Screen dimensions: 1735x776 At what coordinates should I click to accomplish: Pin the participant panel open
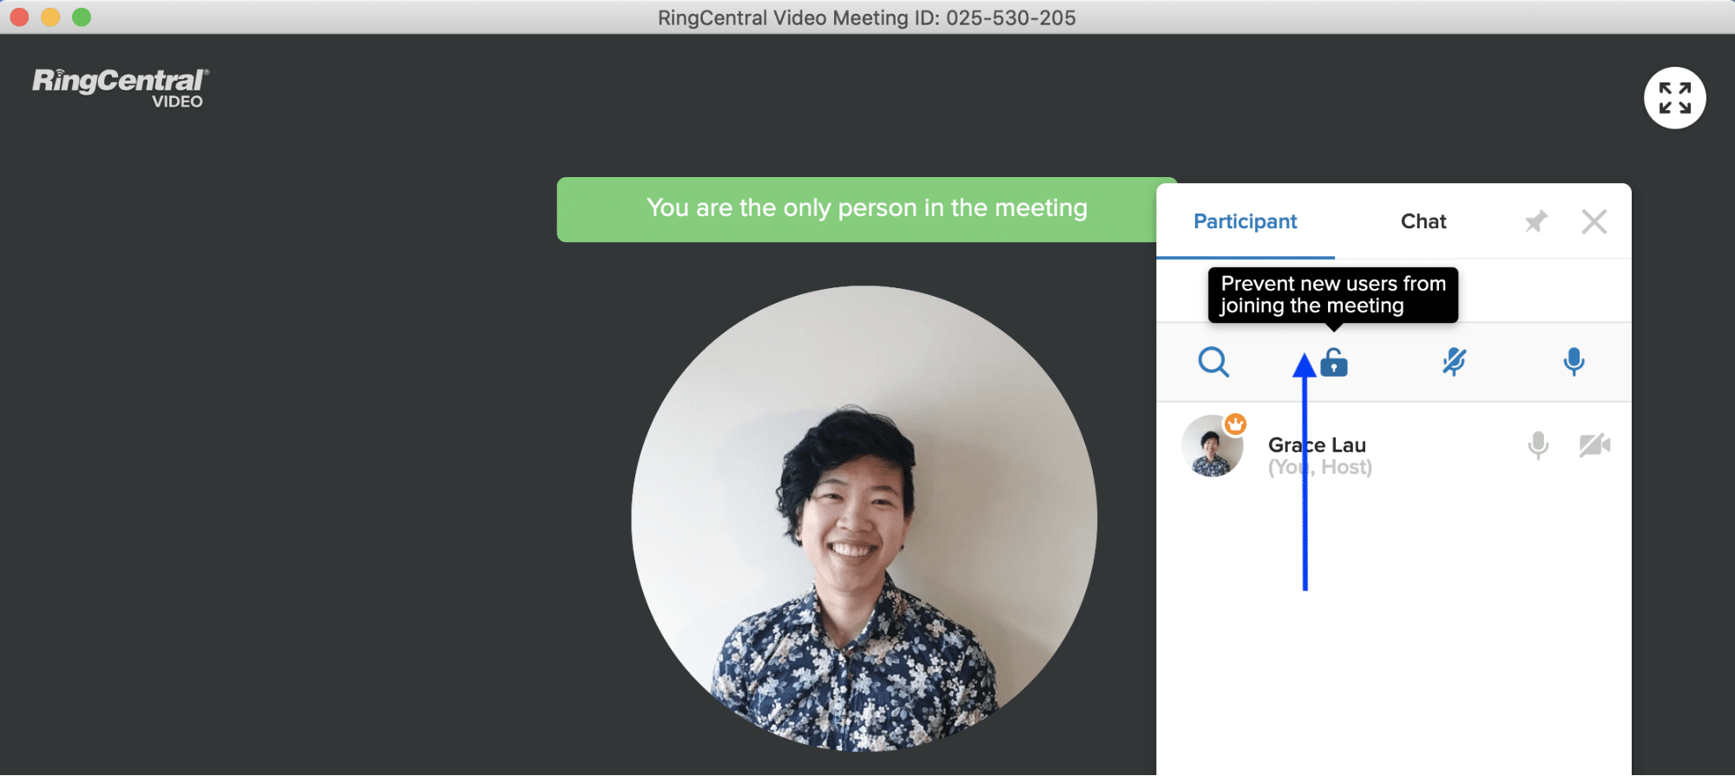pyautogui.click(x=1535, y=222)
